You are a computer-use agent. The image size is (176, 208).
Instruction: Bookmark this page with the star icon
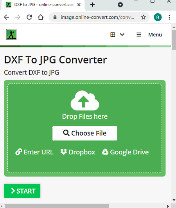click(x=144, y=17)
